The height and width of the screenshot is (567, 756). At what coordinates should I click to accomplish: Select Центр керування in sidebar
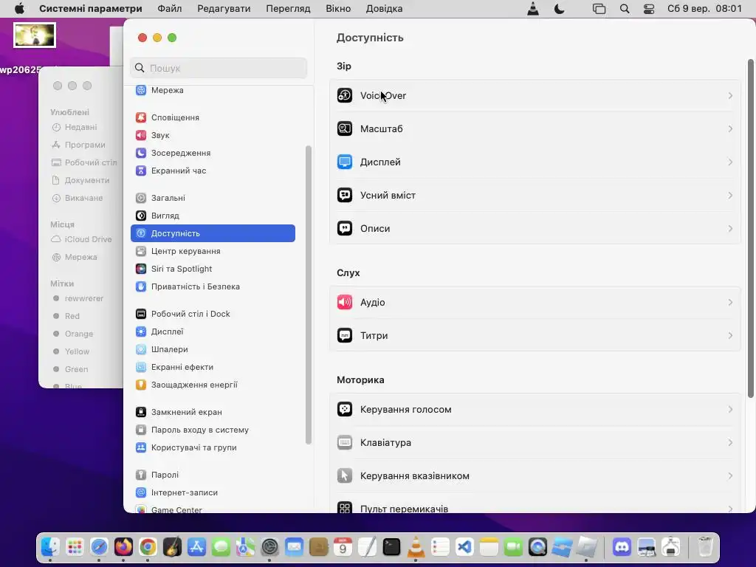tap(213, 251)
